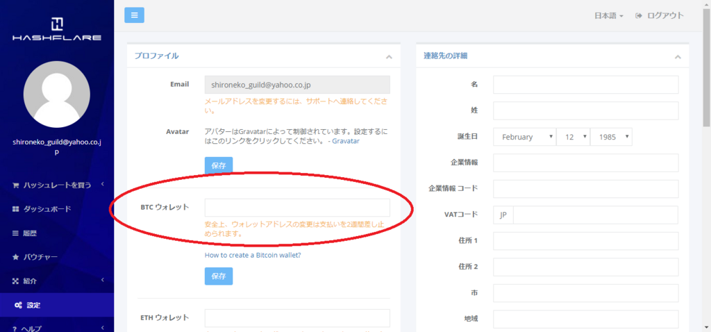Open ヘルプ sidebar menu
The width and height of the screenshot is (711, 332).
(57, 326)
